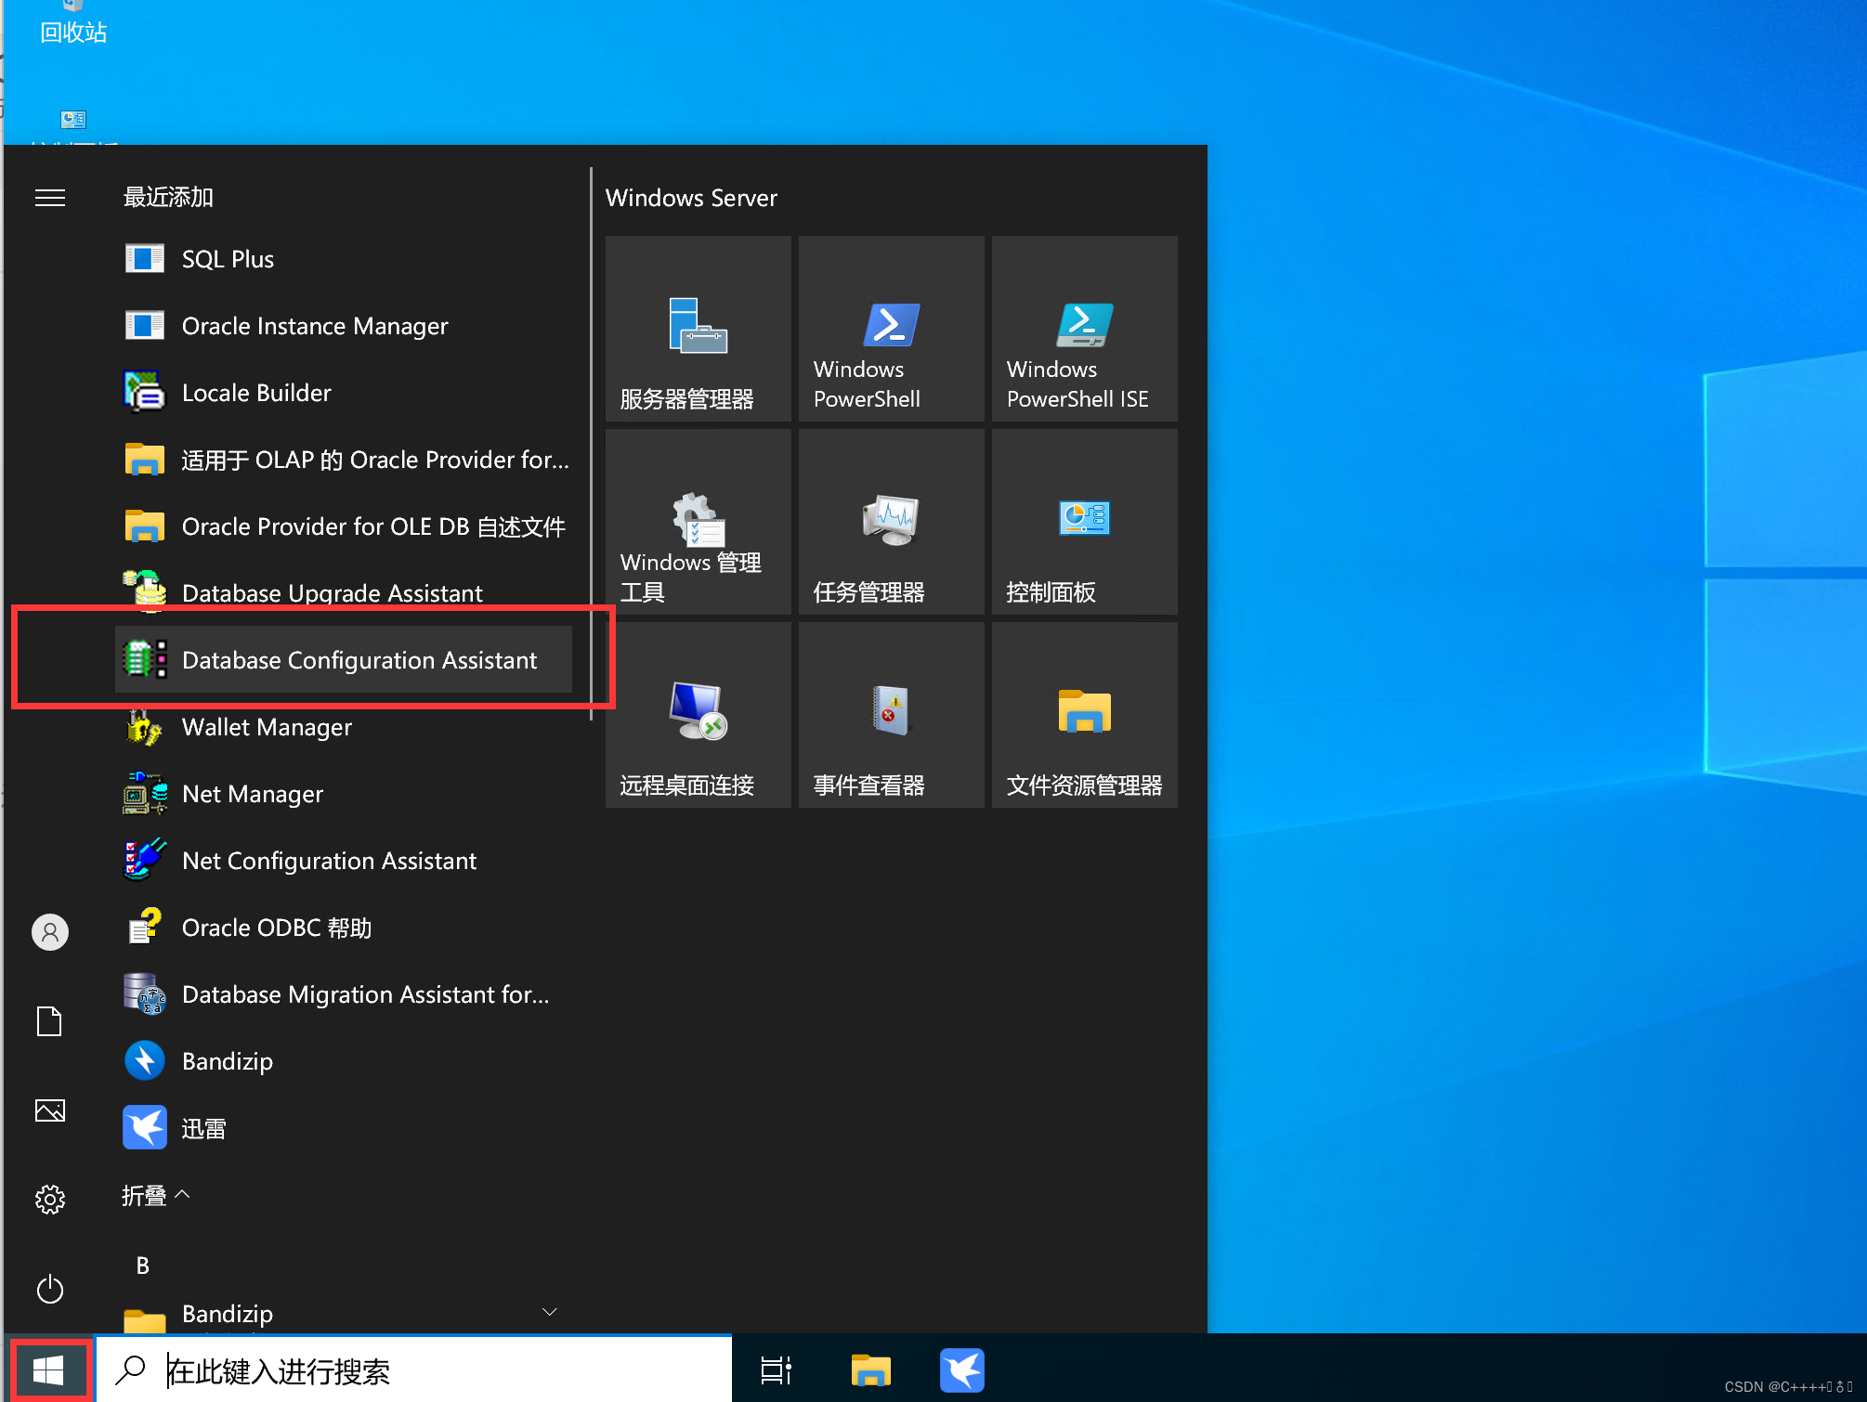The image size is (1867, 1402).
Task: Expand the Start menu hamburger
Action: tap(50, 198)
